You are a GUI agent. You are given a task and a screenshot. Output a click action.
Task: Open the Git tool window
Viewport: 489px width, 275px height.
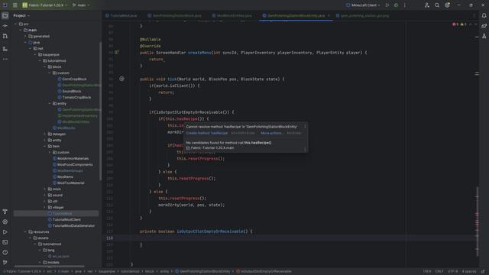point(5,263)
